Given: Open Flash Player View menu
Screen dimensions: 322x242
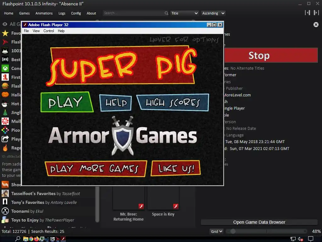Looking at the screenshot, I should pos(36,31).
